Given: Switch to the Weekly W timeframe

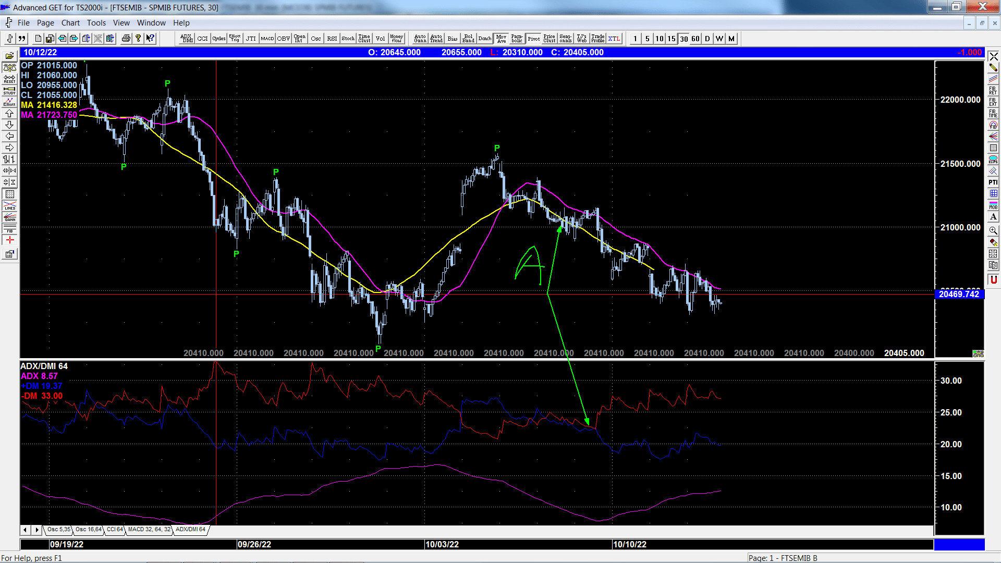Looking at the screenshot, I should tap(719, 39).
